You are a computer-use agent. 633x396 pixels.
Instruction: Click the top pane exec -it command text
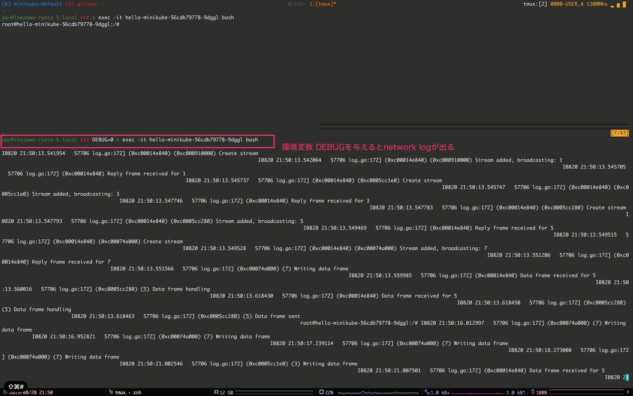166,17
